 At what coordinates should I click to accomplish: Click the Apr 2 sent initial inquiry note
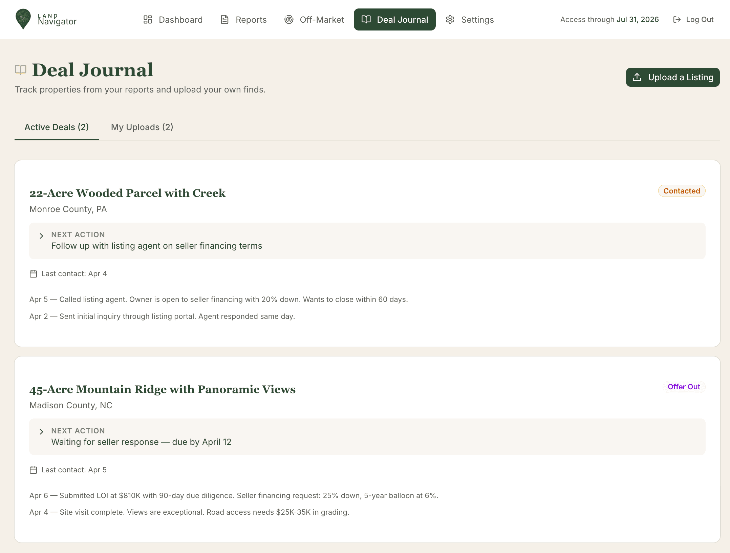pos(162,316)
